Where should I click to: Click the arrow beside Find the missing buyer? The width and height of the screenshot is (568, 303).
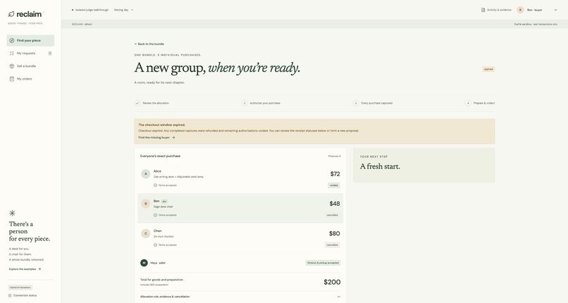(173, 137)
